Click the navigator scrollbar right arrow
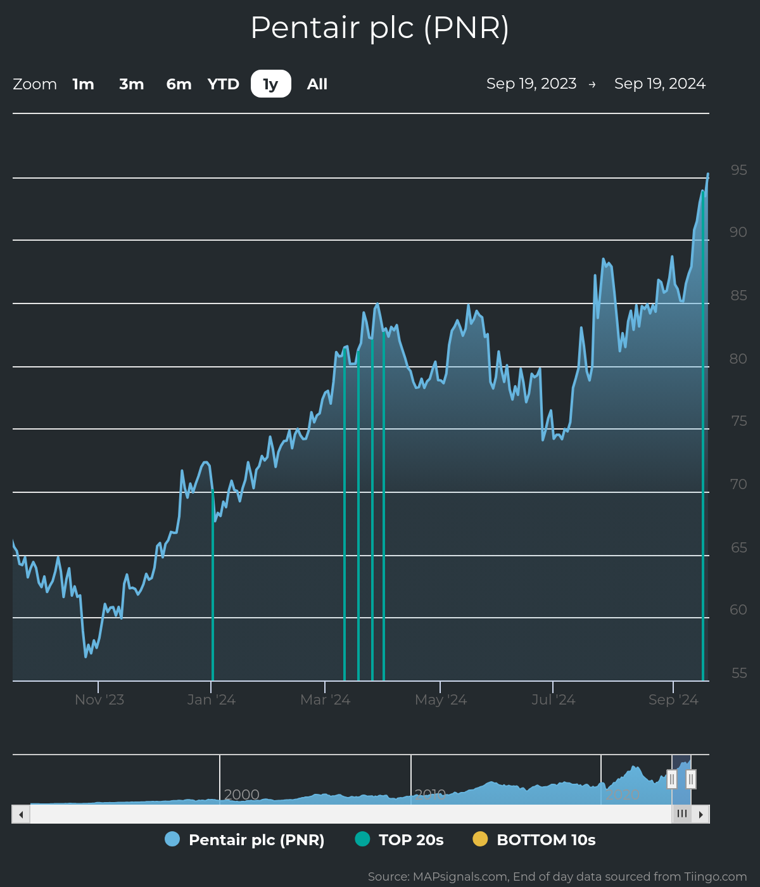The image size is (760, 887). click(700, 814)
